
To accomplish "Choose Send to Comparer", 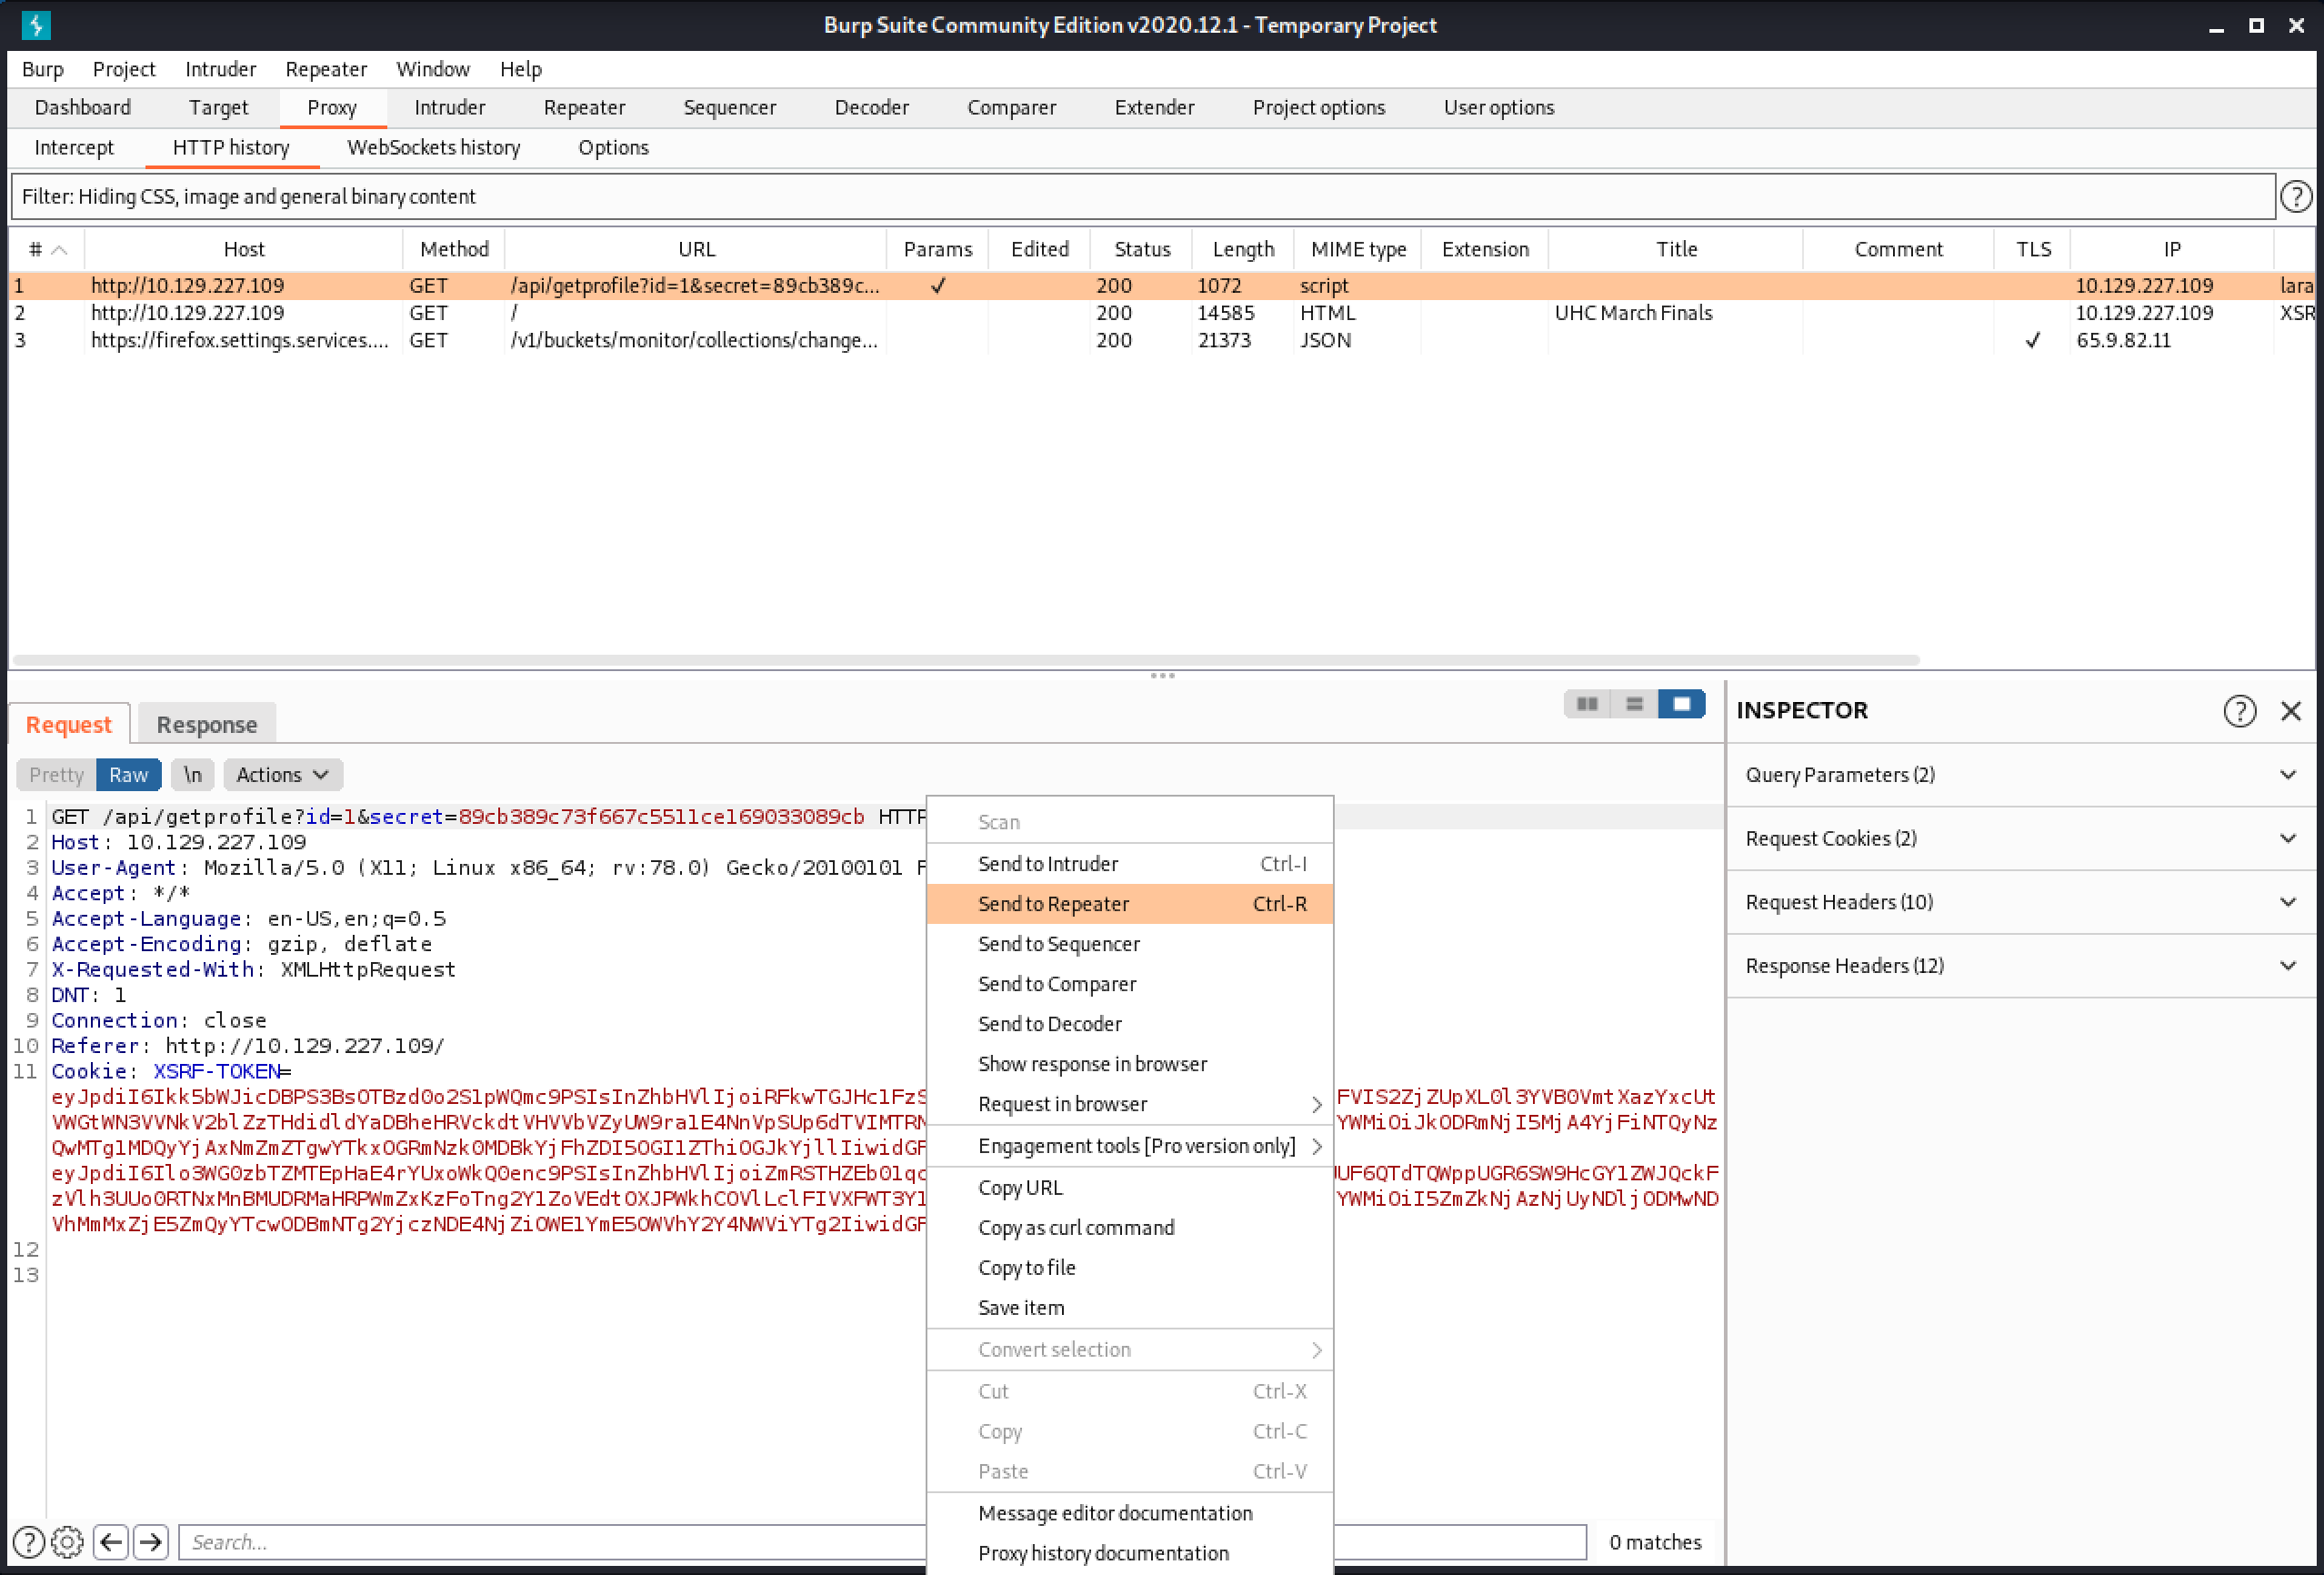I will click(1130, 984).
